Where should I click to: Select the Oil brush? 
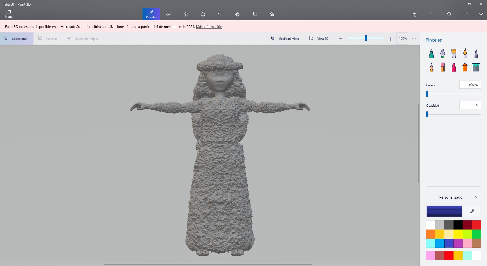[x=454, y=53]
